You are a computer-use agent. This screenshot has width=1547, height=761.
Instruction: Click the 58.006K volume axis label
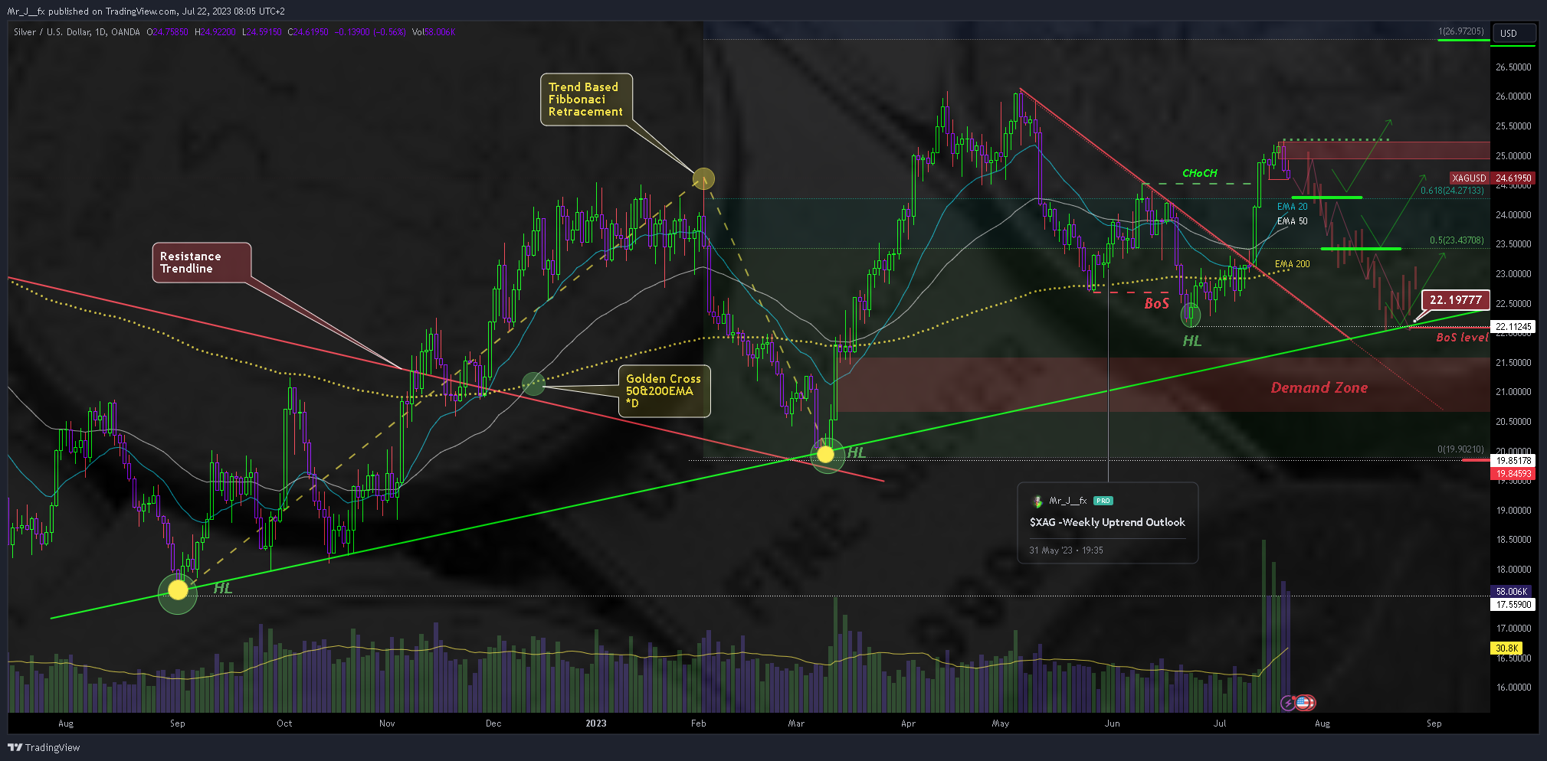1512,592
